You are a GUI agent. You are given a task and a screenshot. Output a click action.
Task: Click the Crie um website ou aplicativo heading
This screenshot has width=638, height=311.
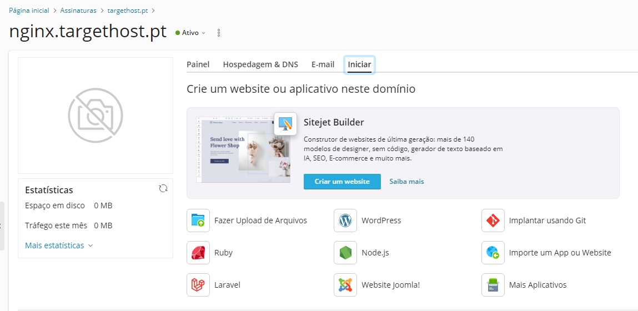[x=301, y=89]
